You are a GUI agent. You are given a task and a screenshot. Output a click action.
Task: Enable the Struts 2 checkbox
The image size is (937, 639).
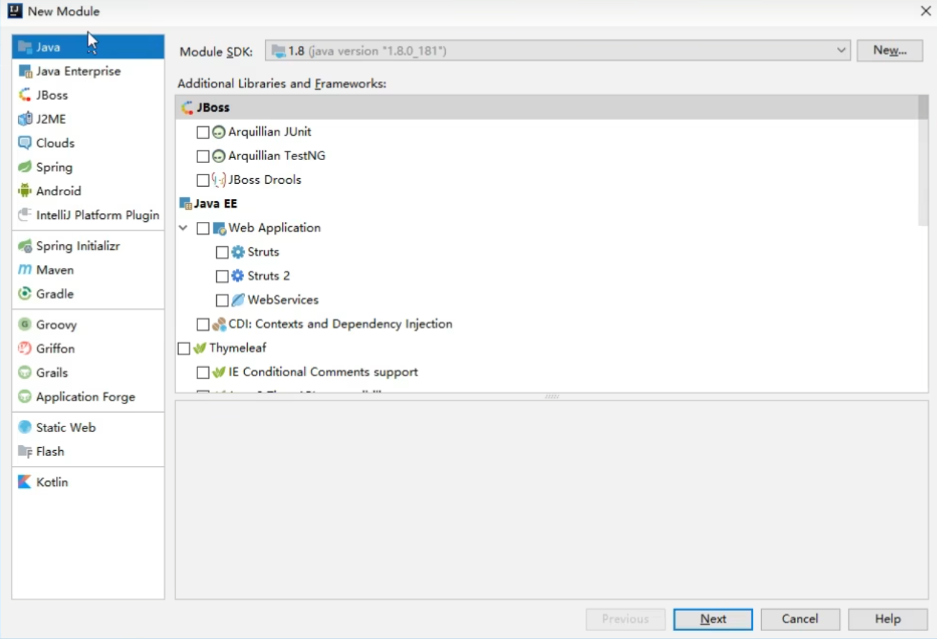(222, 276)
